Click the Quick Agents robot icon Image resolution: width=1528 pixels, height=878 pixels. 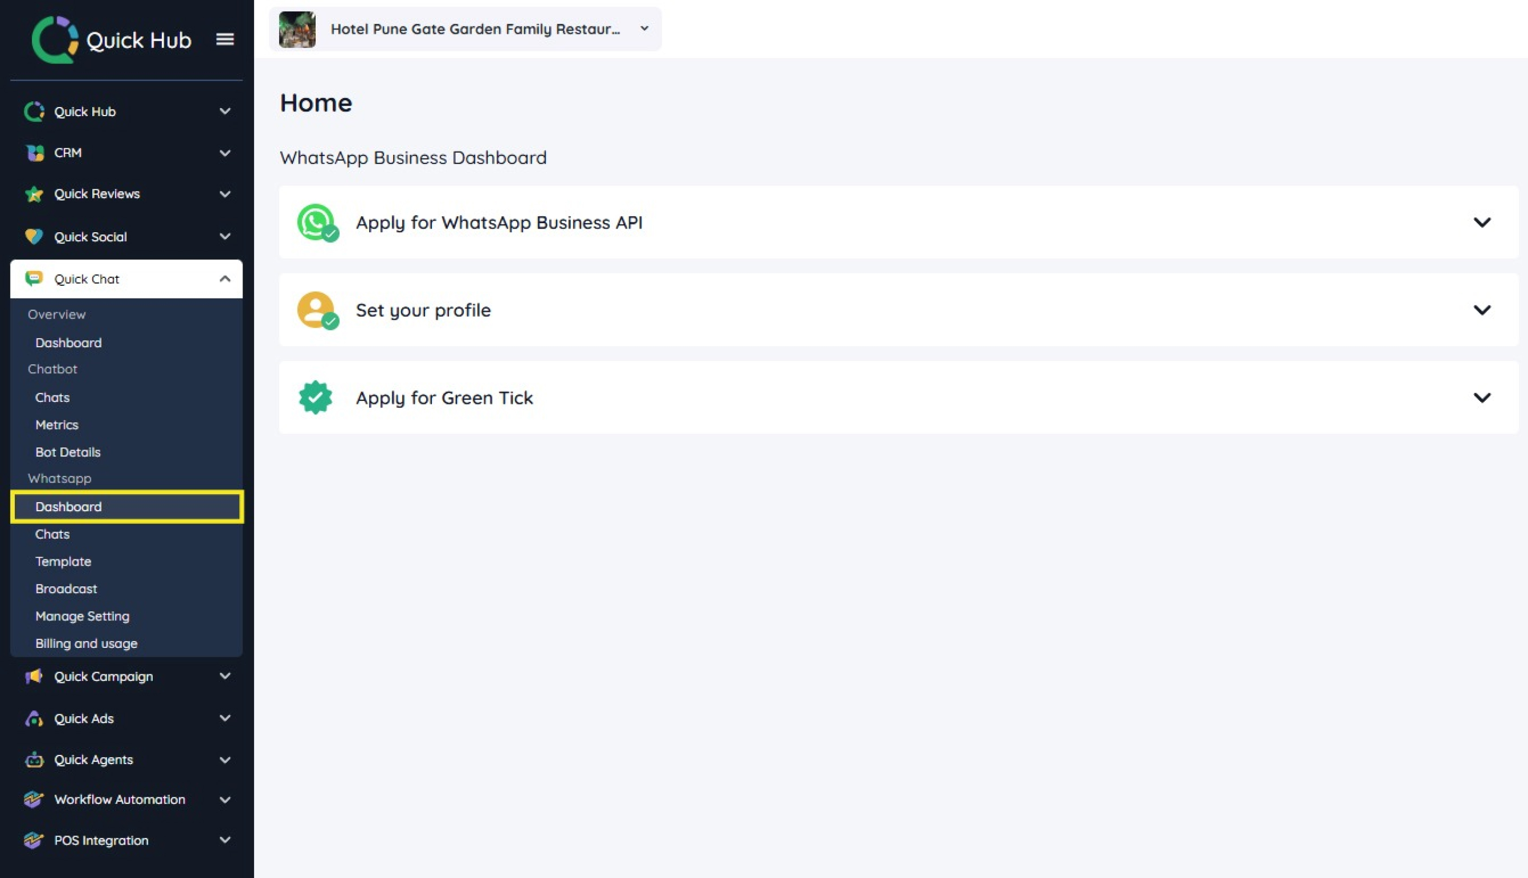(34, 759)
